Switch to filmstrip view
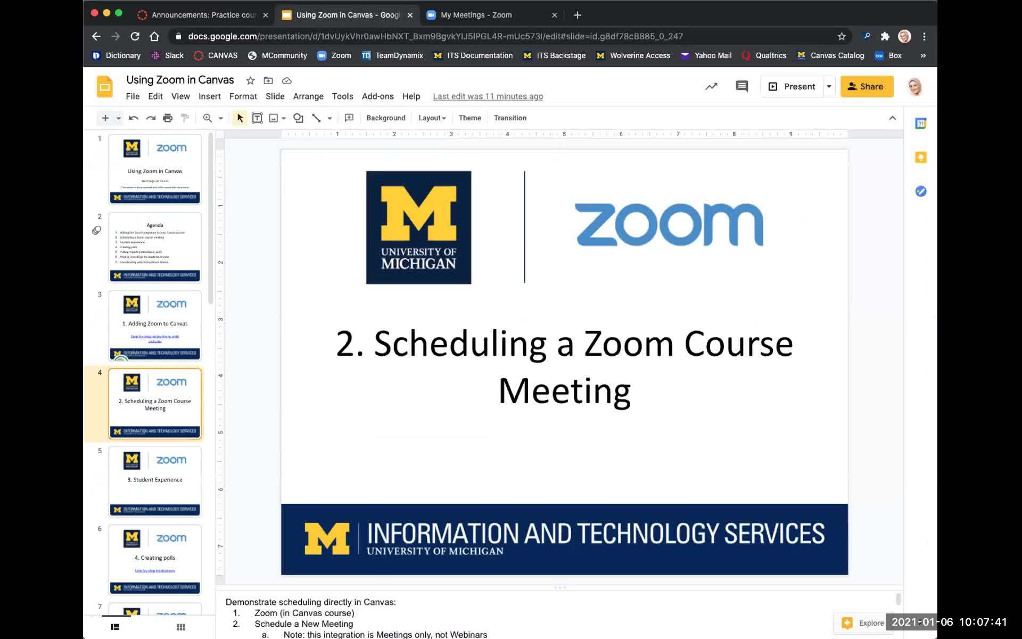 tap(115, 627)
